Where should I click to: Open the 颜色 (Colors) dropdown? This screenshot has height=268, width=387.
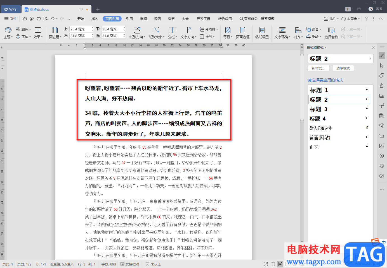point(23,29)
